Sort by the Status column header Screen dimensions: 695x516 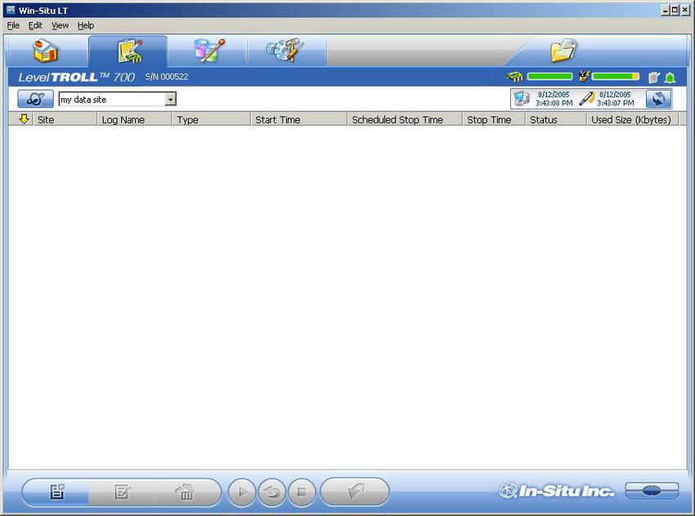[556, 119]
